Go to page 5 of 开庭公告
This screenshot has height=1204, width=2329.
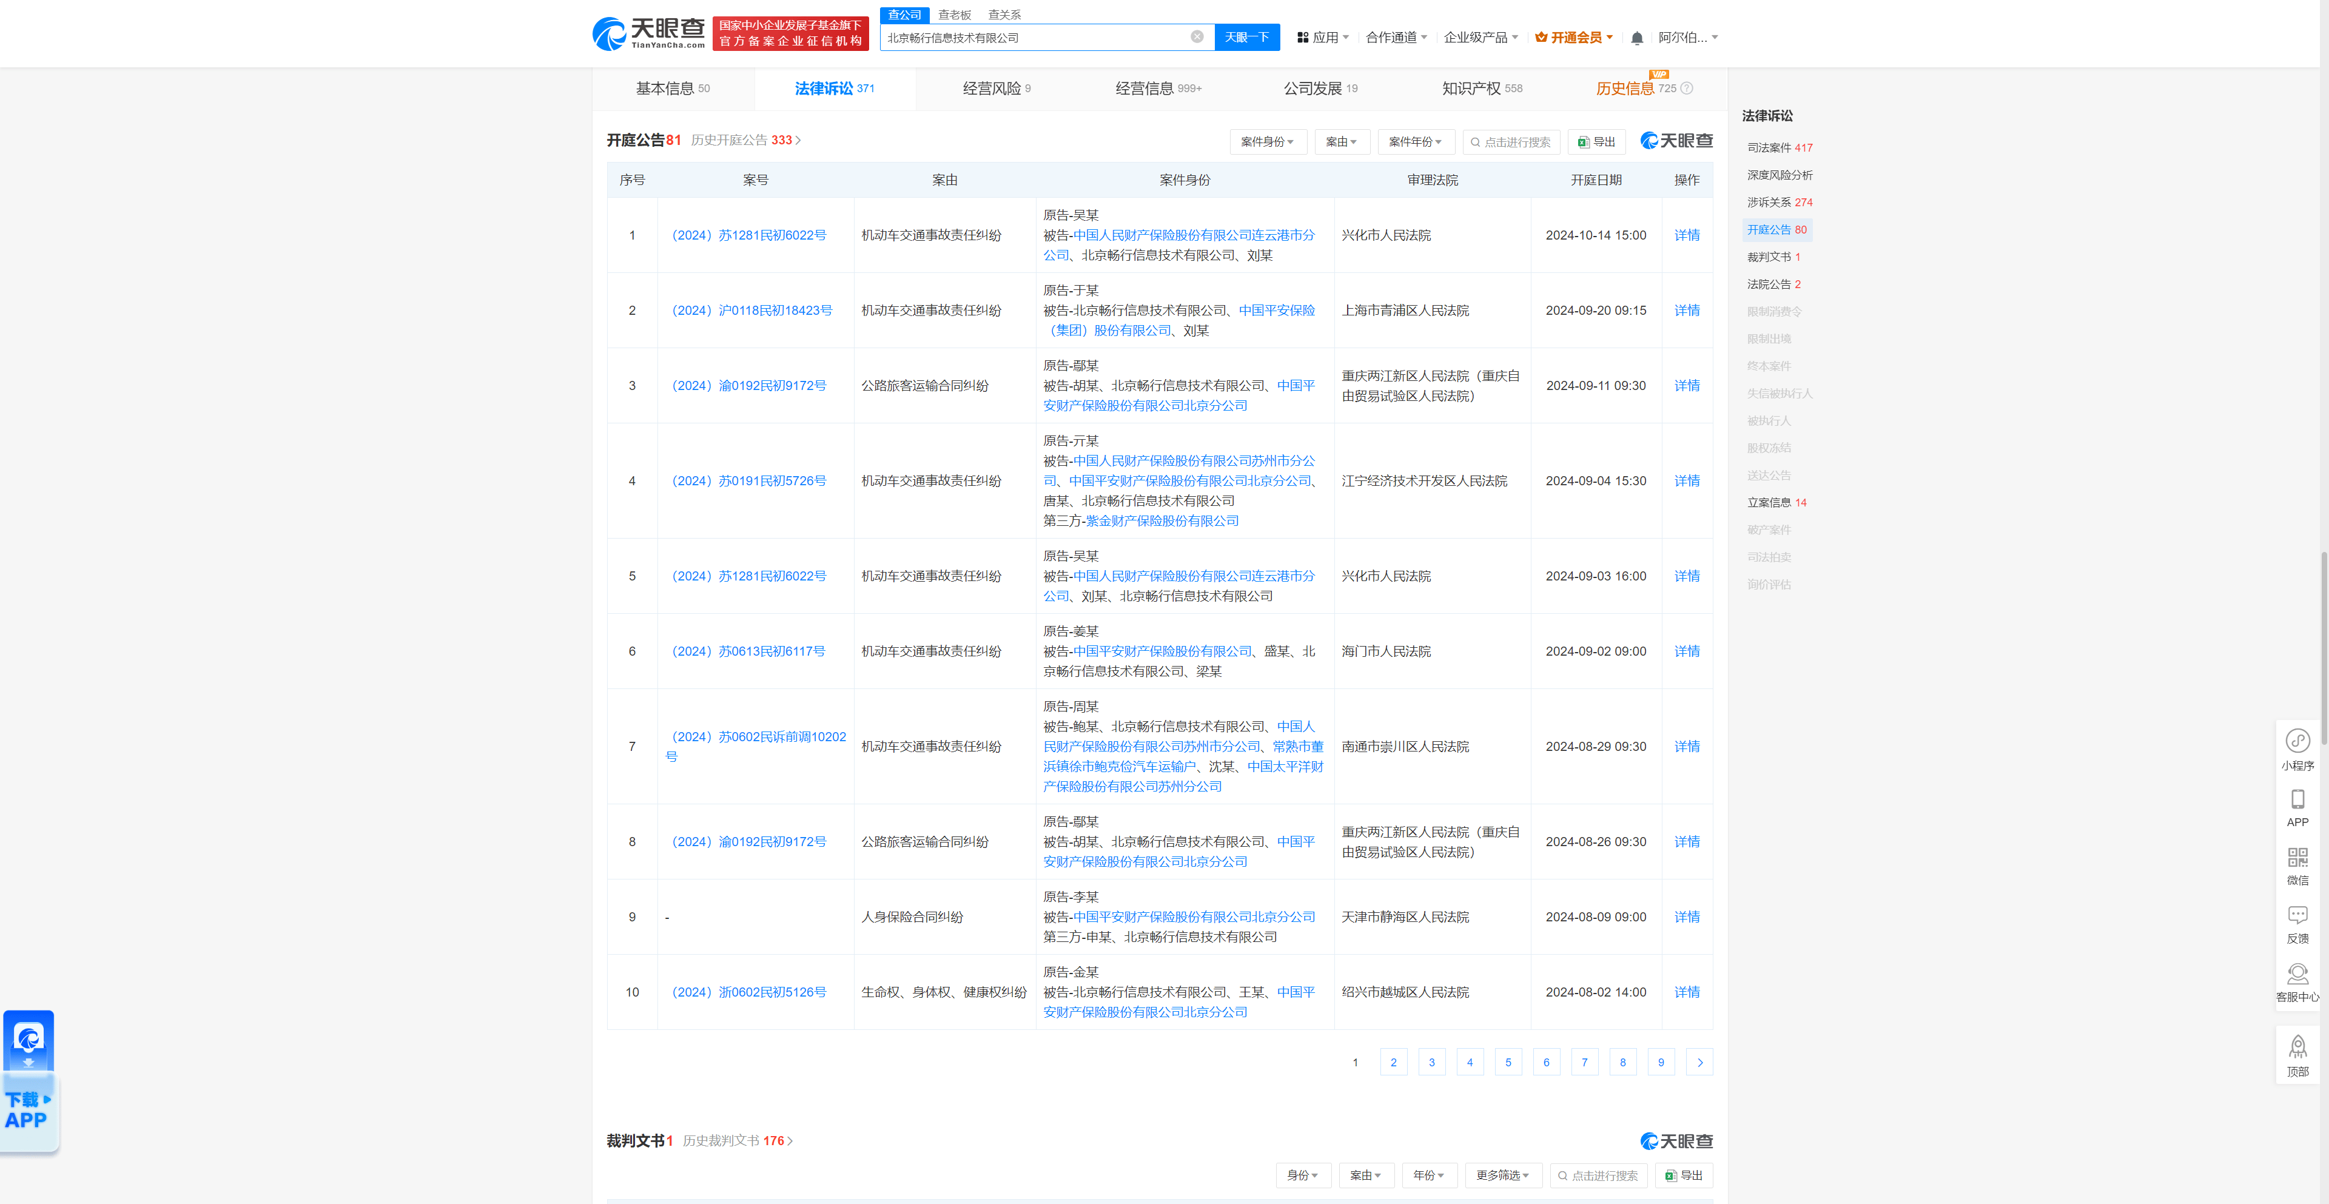pos(1508,1062)
